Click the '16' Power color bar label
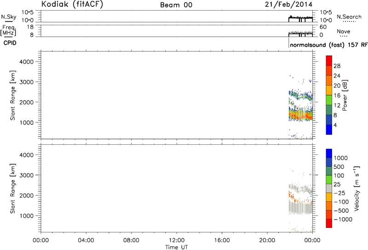Image resolution: width=368 pixels, height=250 pixels. (x=337, y=96)
